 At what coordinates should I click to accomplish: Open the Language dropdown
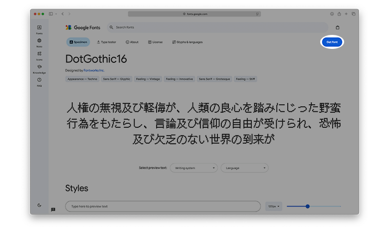[x=244, y=168]
